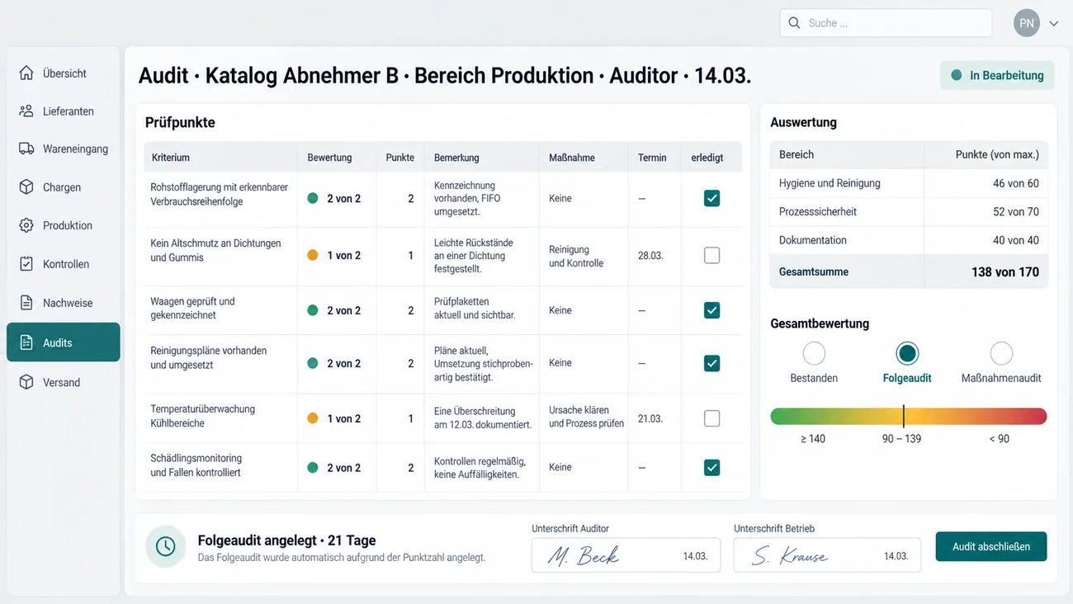Uncheck erledigt for Schädlingsmonitoring row
The height and width of the screenshot is (604, 1073).
[711, 468]
